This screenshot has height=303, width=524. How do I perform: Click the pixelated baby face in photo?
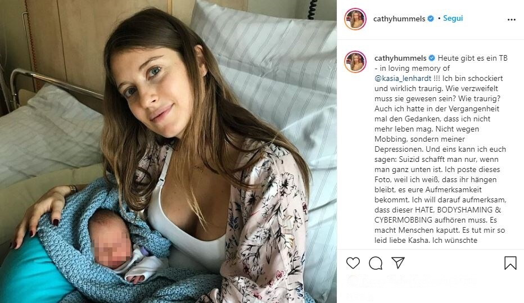coord(112,247)
